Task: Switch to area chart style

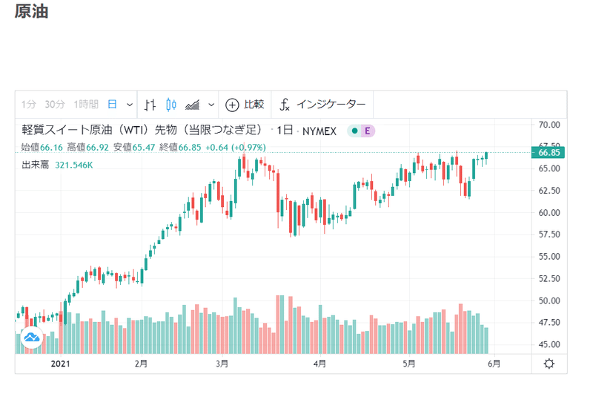Action: coord(193,105)
